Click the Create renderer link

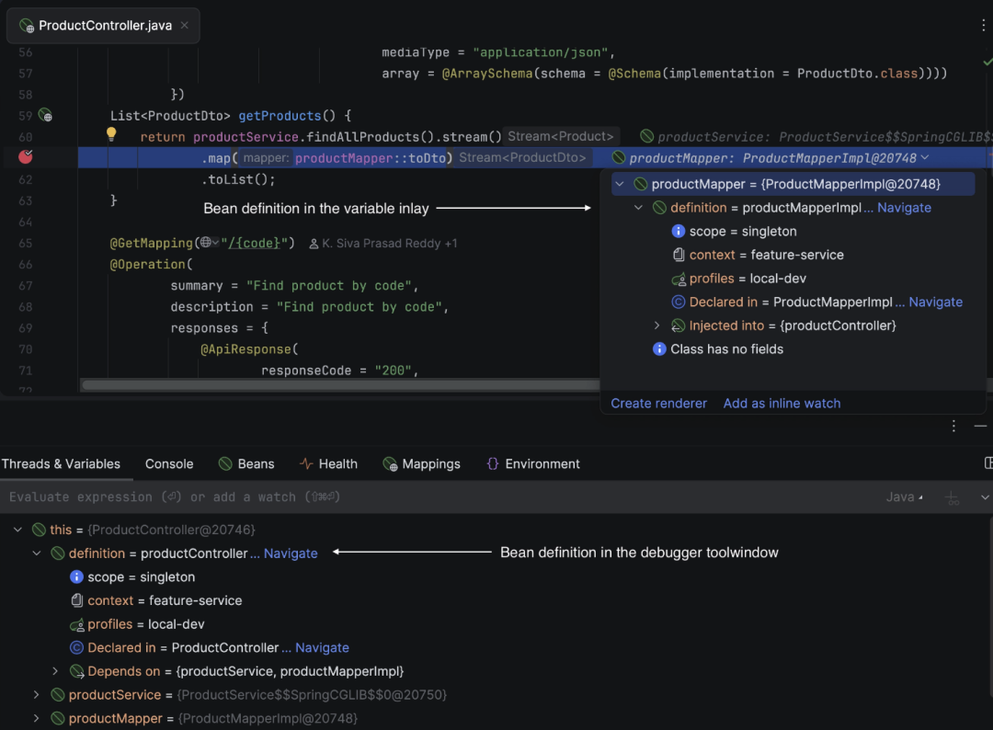658,403
